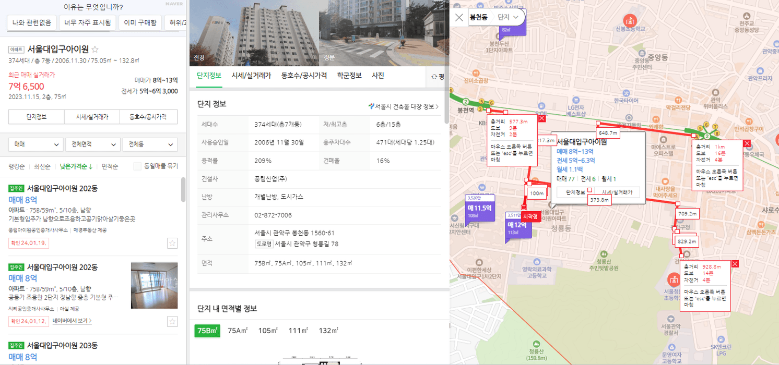Screen dimensions: 779x365
Task: Select the 105㎡ area tab
Action: click(x=267, y=330)
